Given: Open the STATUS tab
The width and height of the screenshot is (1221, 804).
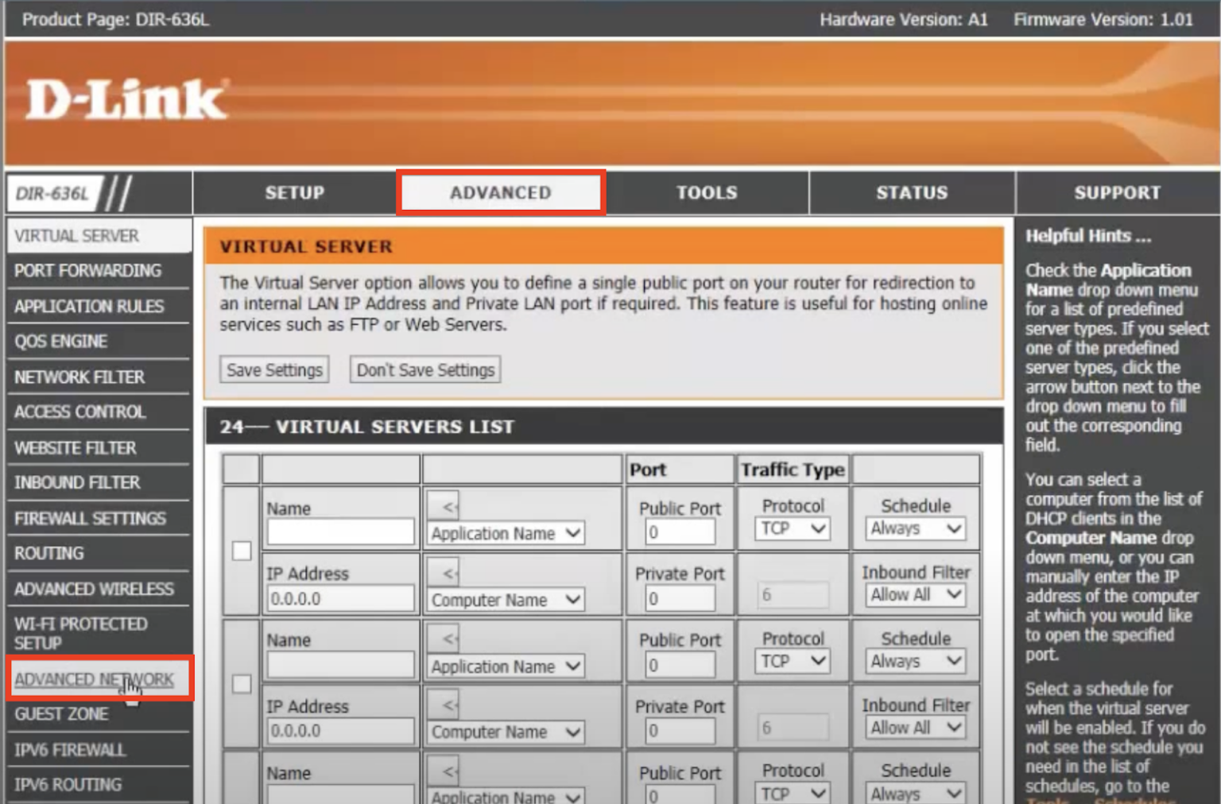Looking at the screenshot, I should (912, 193).
